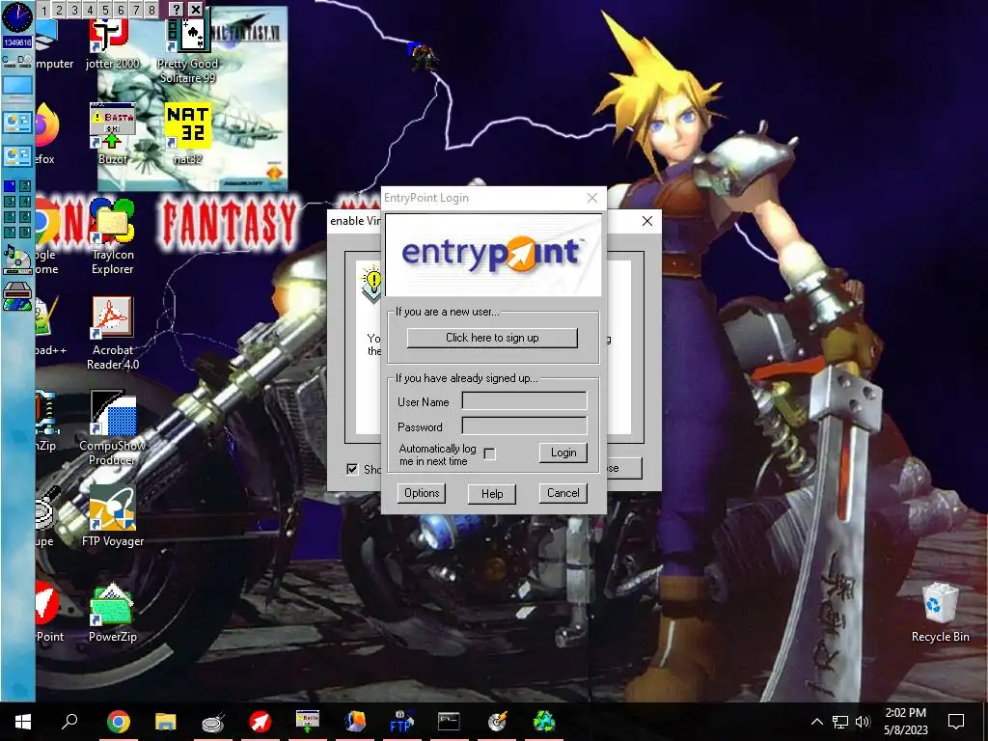This screenshot has width=988, height=741.
Task: Select the highlighted sidebar mini desktop square 1
Action: 9,186
